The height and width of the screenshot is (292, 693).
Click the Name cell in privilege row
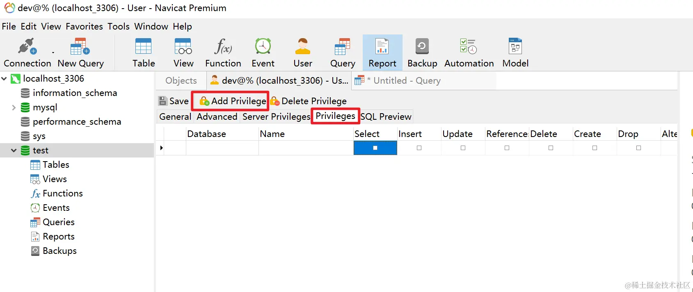coord(306,148)
